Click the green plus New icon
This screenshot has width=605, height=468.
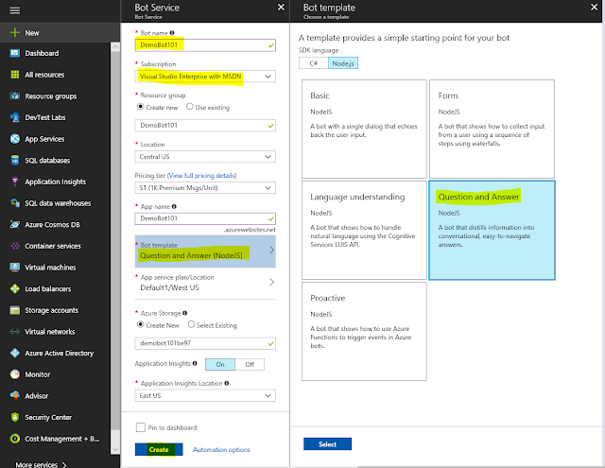pos(15,33)
